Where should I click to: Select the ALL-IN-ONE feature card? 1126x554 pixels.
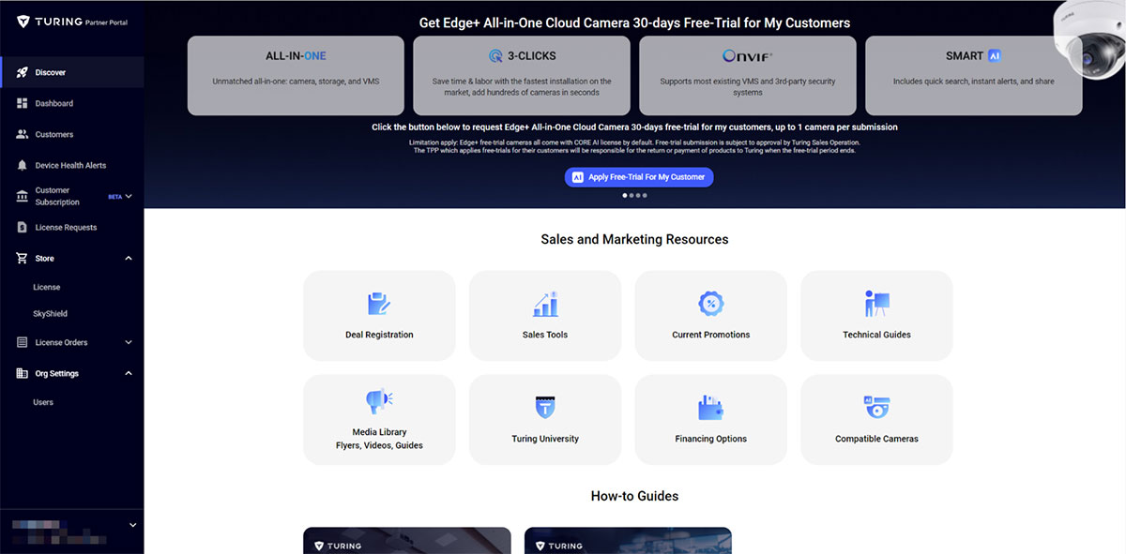pyautogui.click(x=296, y=76)
